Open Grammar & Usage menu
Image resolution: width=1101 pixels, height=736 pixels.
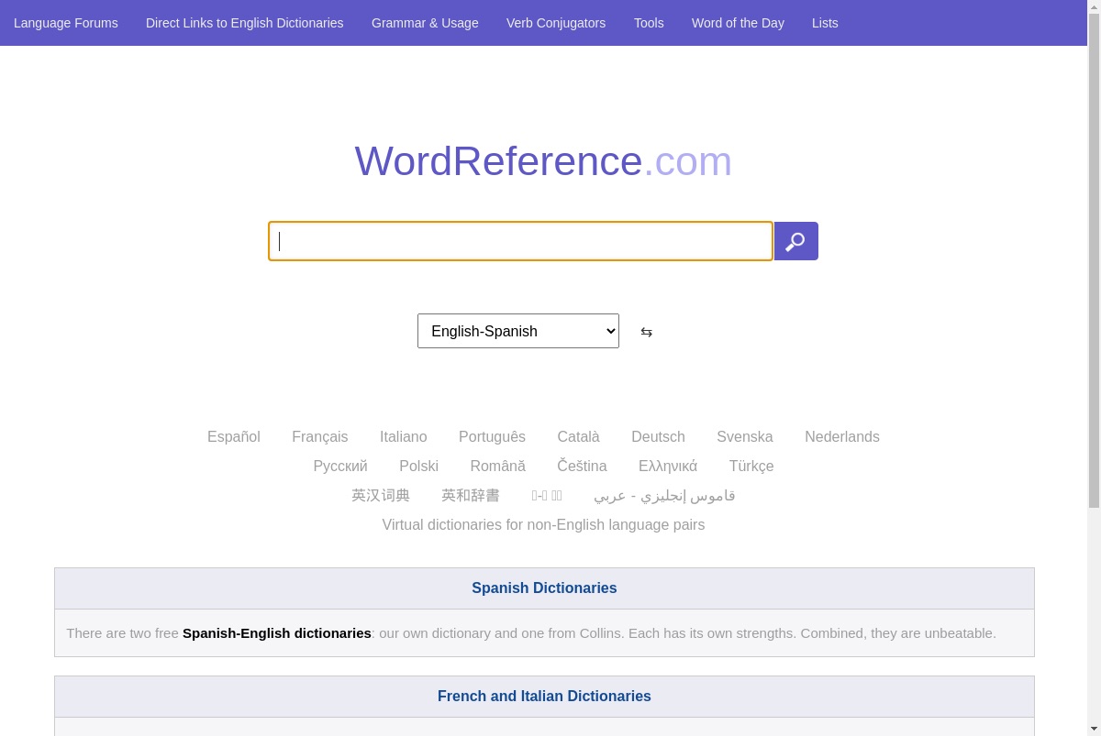tap(425, 23)
